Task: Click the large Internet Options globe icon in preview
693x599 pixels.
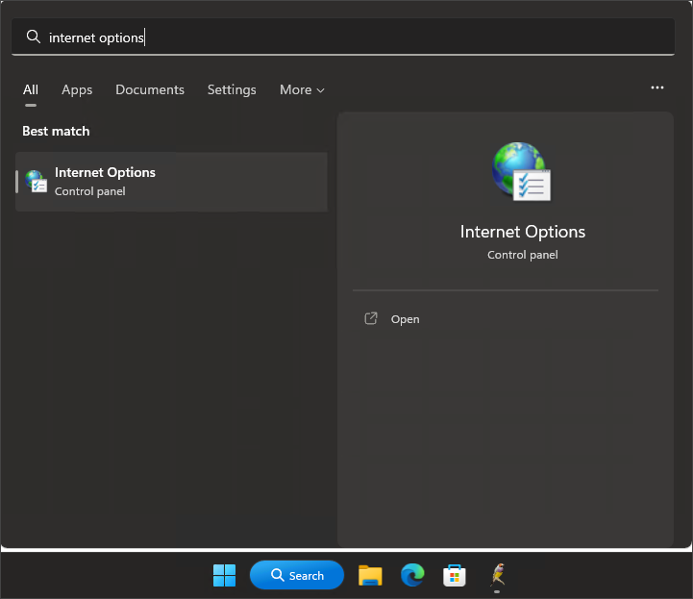Action: click(x=522, y=171)
